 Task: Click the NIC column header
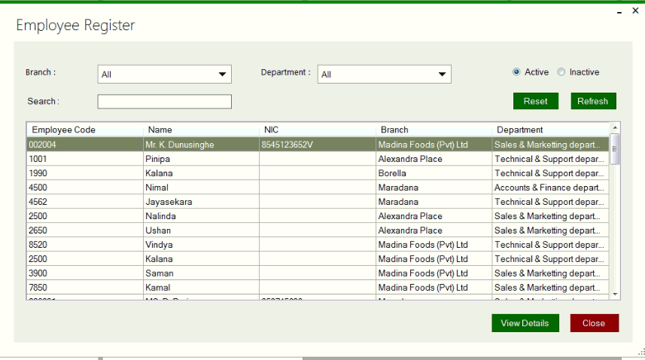317,130
